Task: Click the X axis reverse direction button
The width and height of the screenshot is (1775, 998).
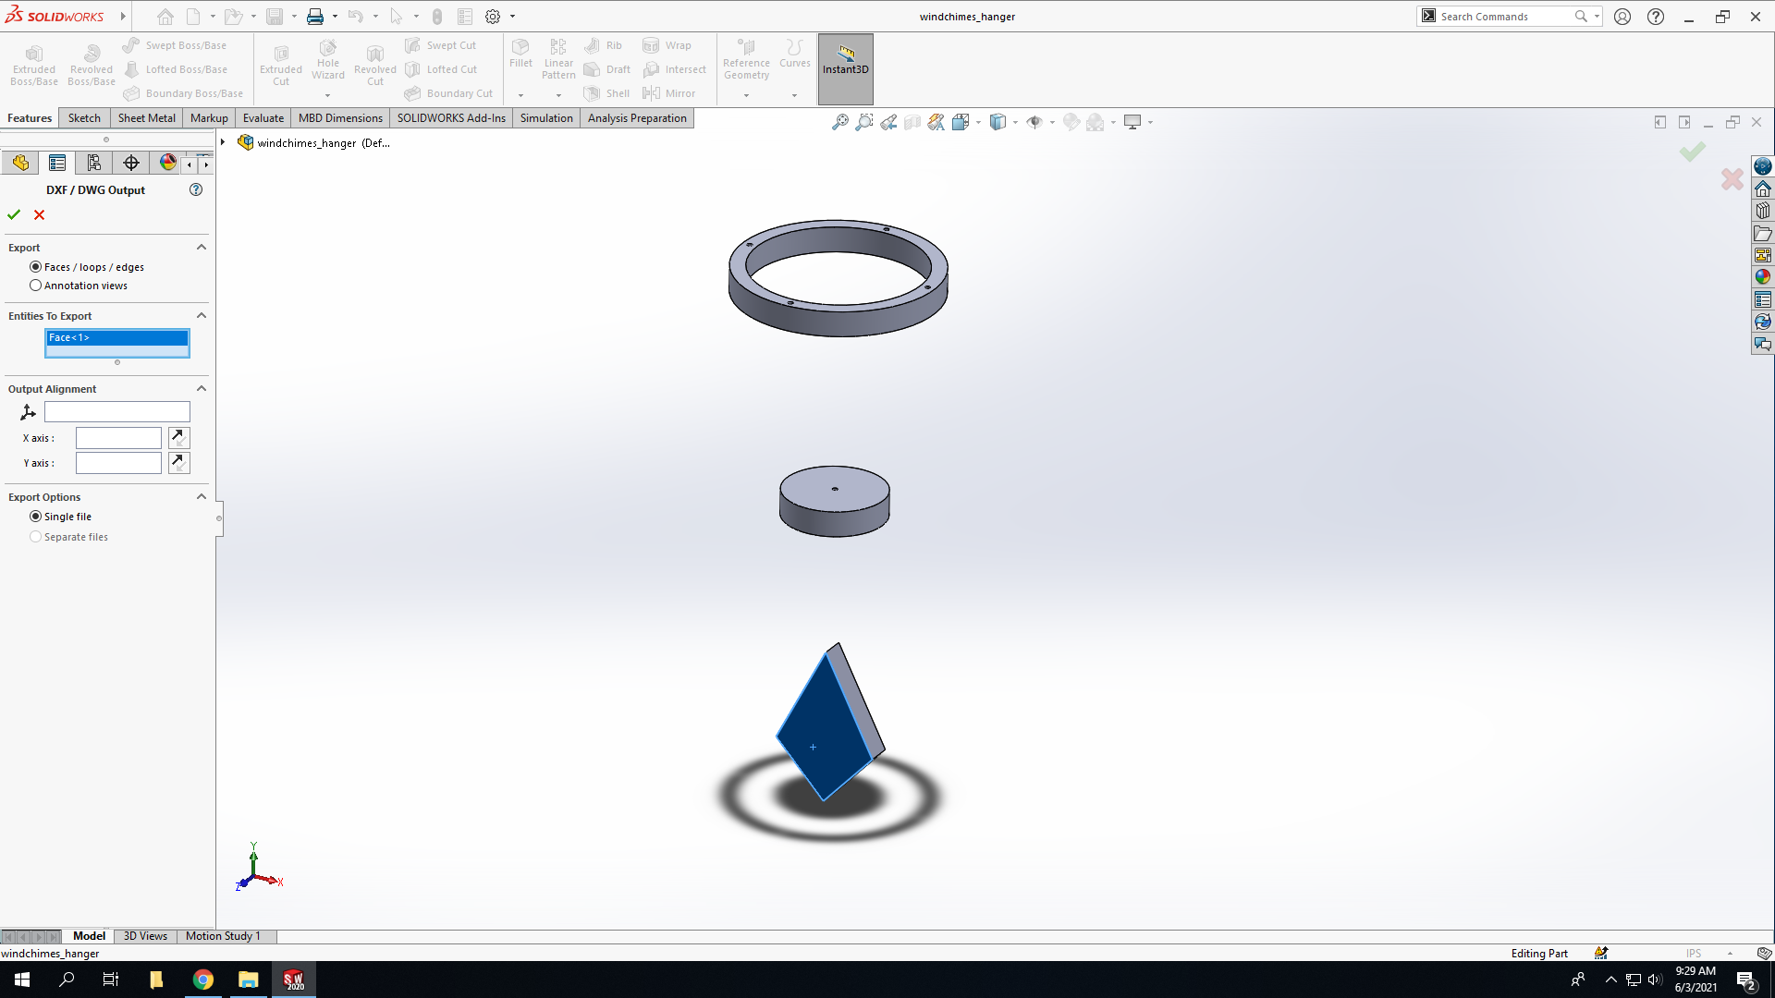Action: [x=179, y=438]
